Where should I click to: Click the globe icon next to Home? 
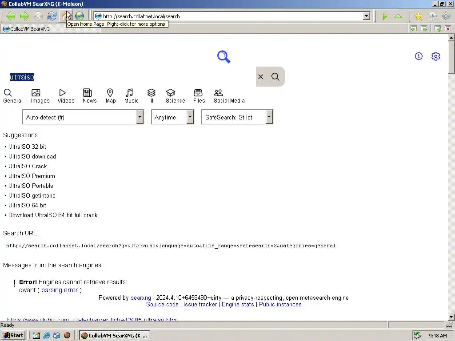click(x=79, y=16)
